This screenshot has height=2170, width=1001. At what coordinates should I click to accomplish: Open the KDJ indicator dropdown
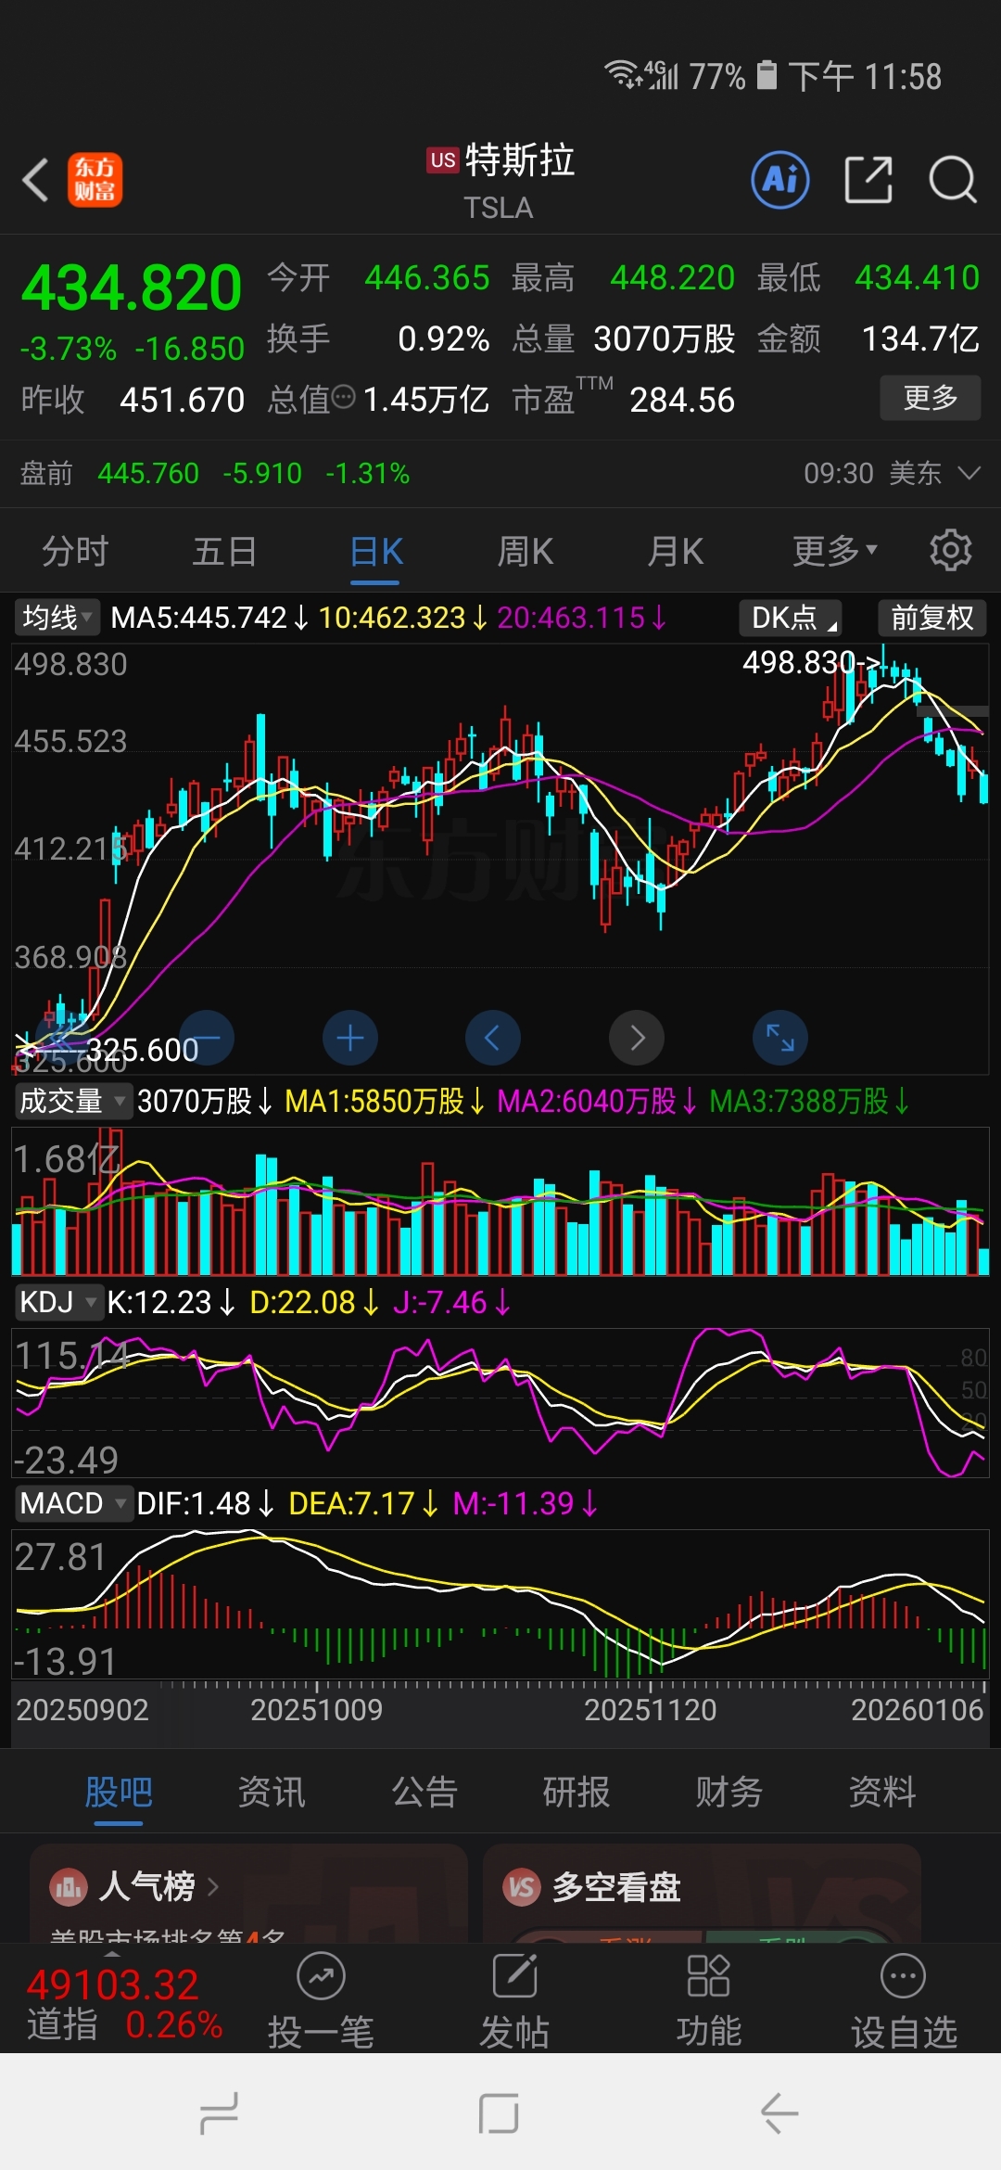[x=57, y=1302]
